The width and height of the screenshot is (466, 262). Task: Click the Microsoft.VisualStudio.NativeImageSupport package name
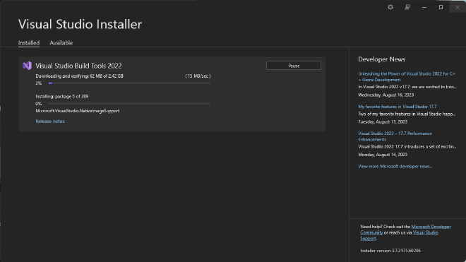click(78, 111)
